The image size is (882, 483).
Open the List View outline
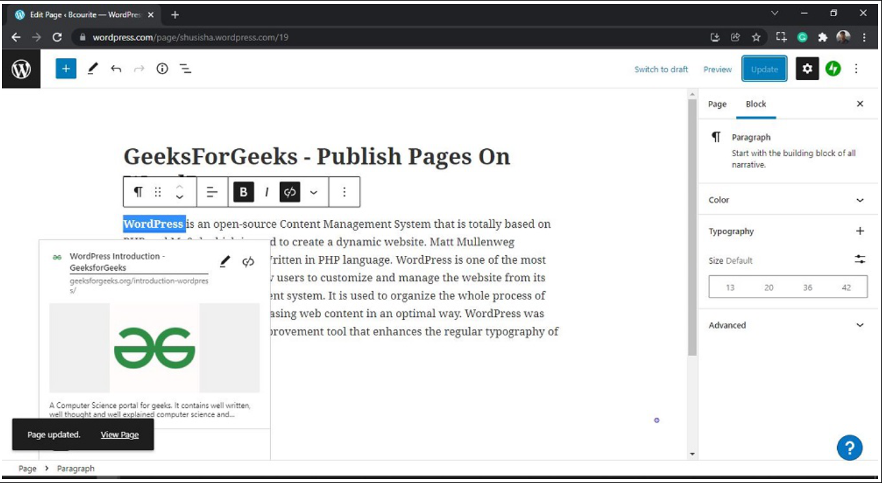(x=186, y=68)
